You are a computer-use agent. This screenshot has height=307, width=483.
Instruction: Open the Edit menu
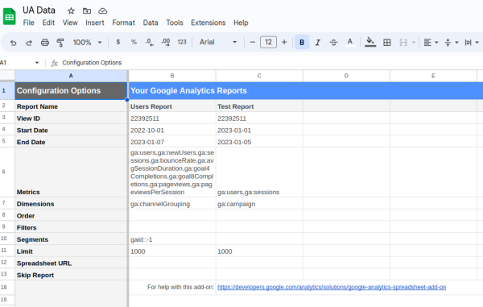(x=48, y=23)
